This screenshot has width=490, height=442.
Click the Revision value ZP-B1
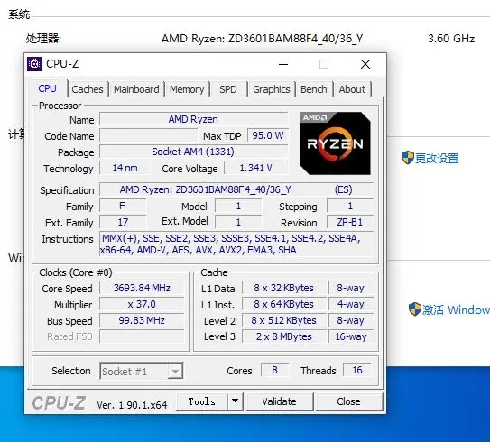[x=350, y=222]
